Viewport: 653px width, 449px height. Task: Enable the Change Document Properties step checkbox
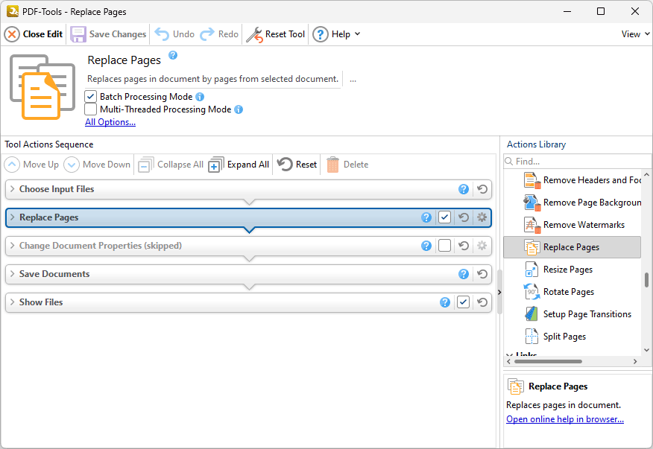point(444,246)
